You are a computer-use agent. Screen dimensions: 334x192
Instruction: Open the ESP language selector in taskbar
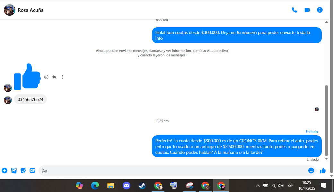[290, 186]
